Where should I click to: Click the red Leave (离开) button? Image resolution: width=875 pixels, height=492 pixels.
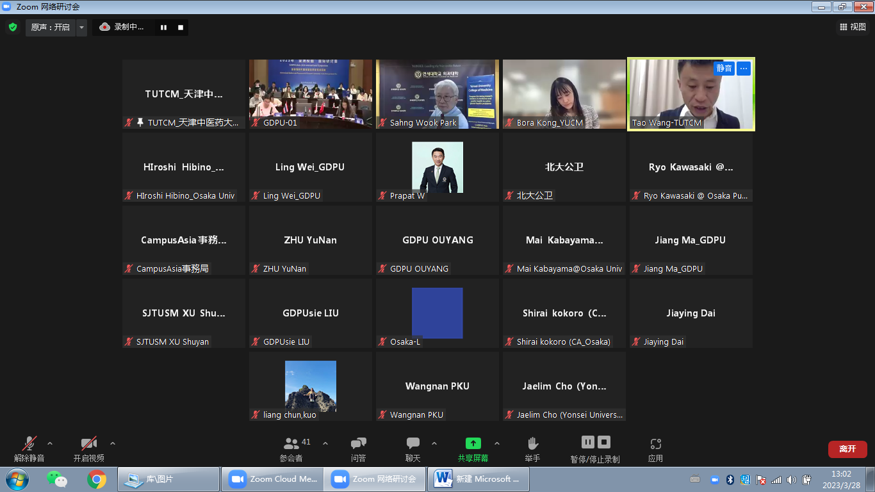[847, 449]
